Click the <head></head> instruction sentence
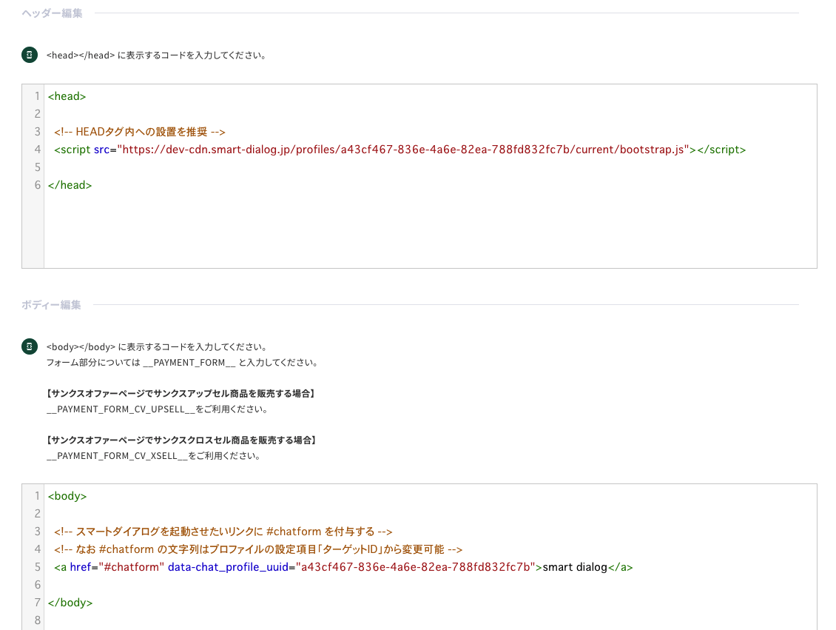 click(156, 55)
